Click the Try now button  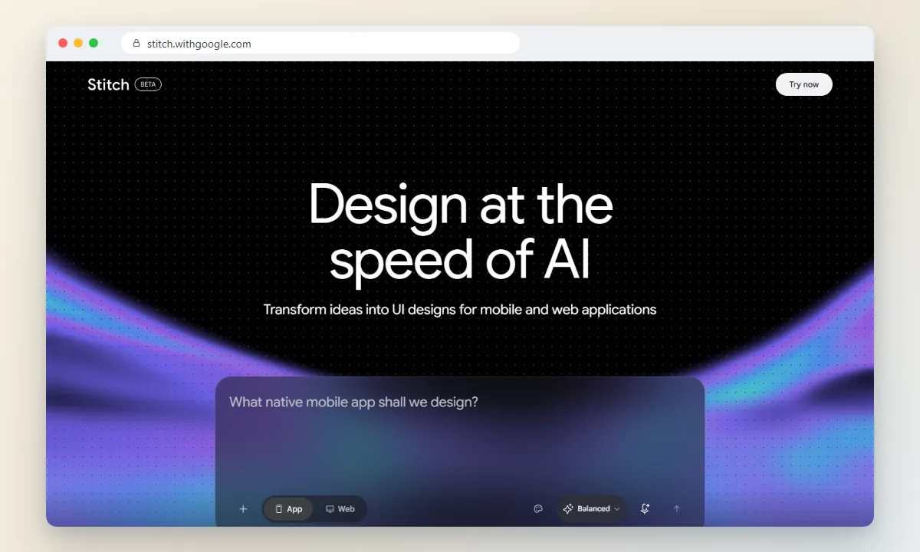(x=803, y=84)
